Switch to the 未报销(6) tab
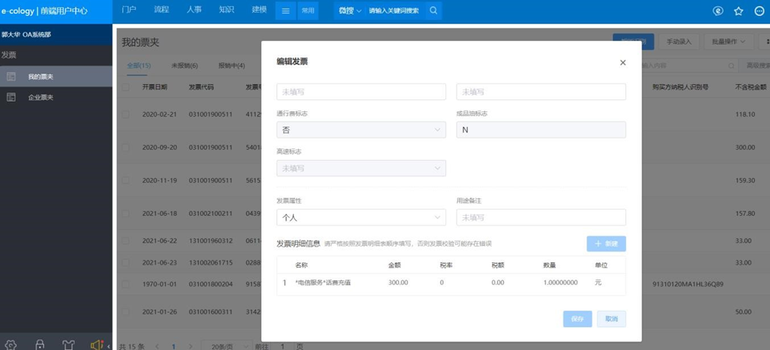The width and height of the screenshot is (770, 350). coord(184,65)
